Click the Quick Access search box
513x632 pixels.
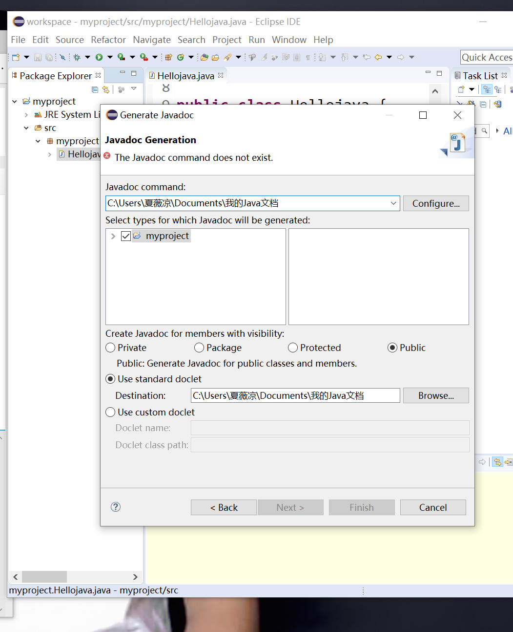point(487,57)
